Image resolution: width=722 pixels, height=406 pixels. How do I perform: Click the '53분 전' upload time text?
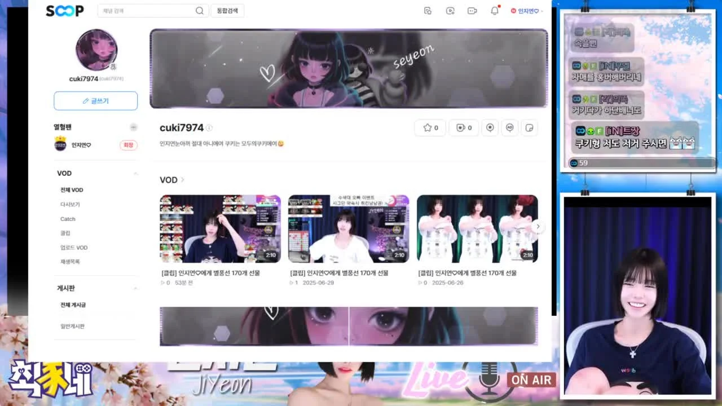coord(184,283)
